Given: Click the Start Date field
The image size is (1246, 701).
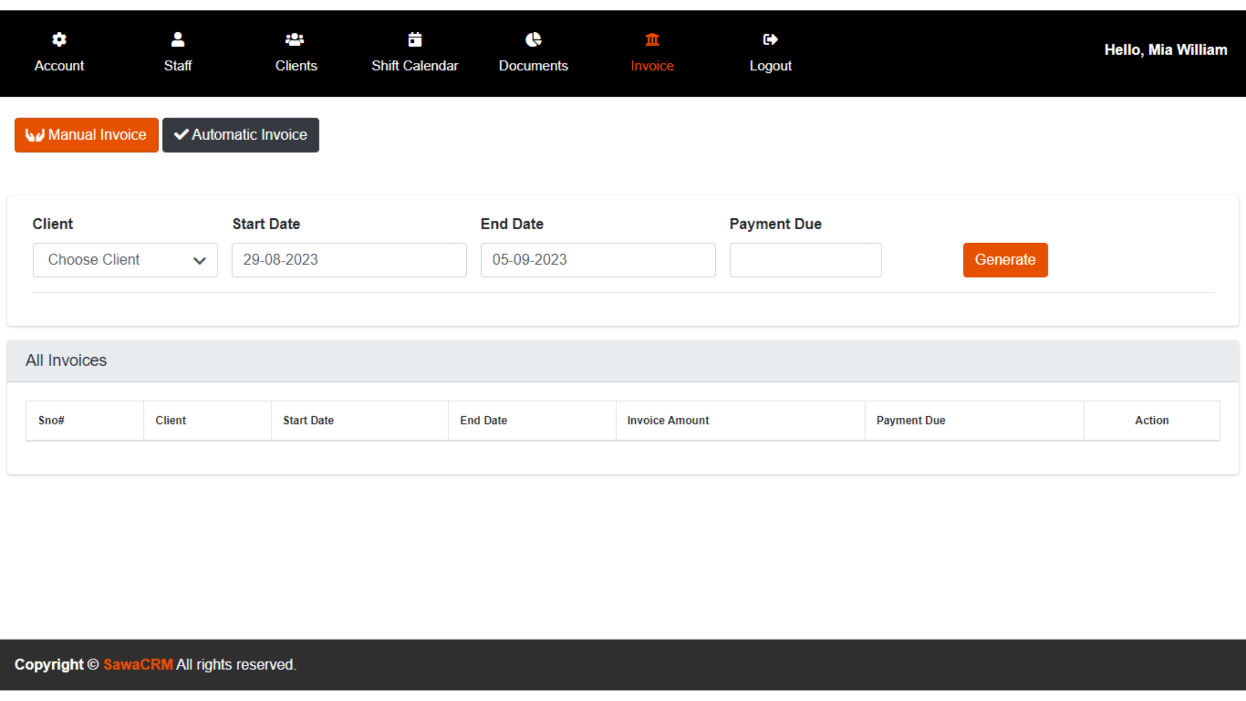Looking at the screenshot, I should pyautogui.click(x=349, y=260).
